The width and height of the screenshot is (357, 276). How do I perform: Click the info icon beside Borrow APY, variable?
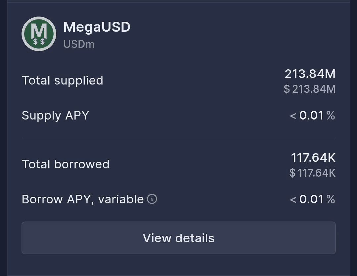[152, 199]
